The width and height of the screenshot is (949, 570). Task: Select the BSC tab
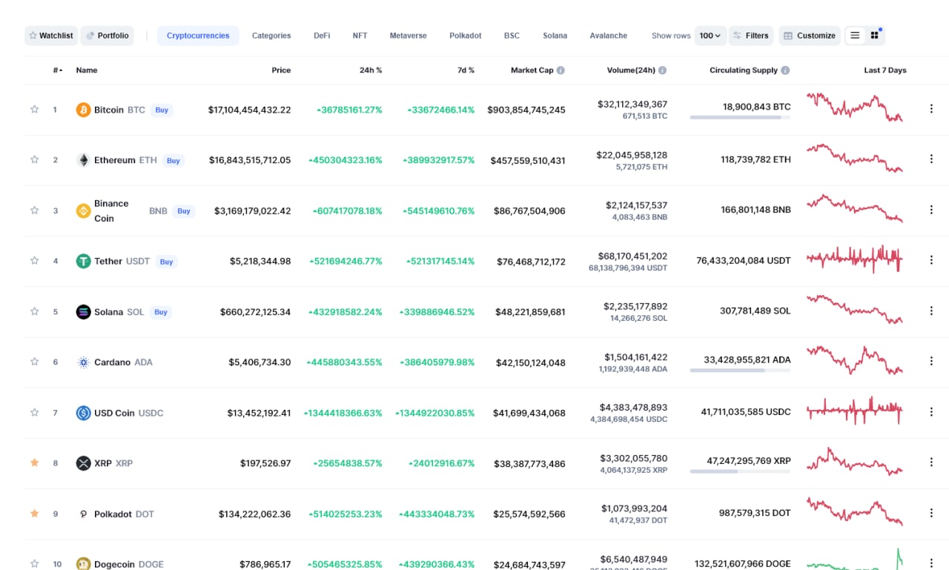512,36
